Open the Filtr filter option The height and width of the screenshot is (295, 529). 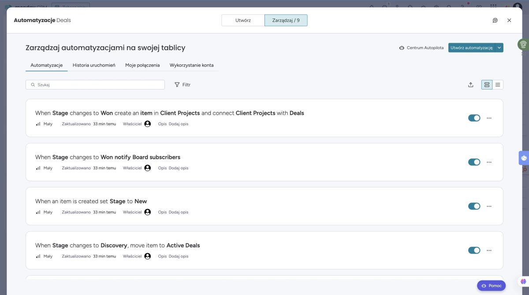[x=183, y=85]
